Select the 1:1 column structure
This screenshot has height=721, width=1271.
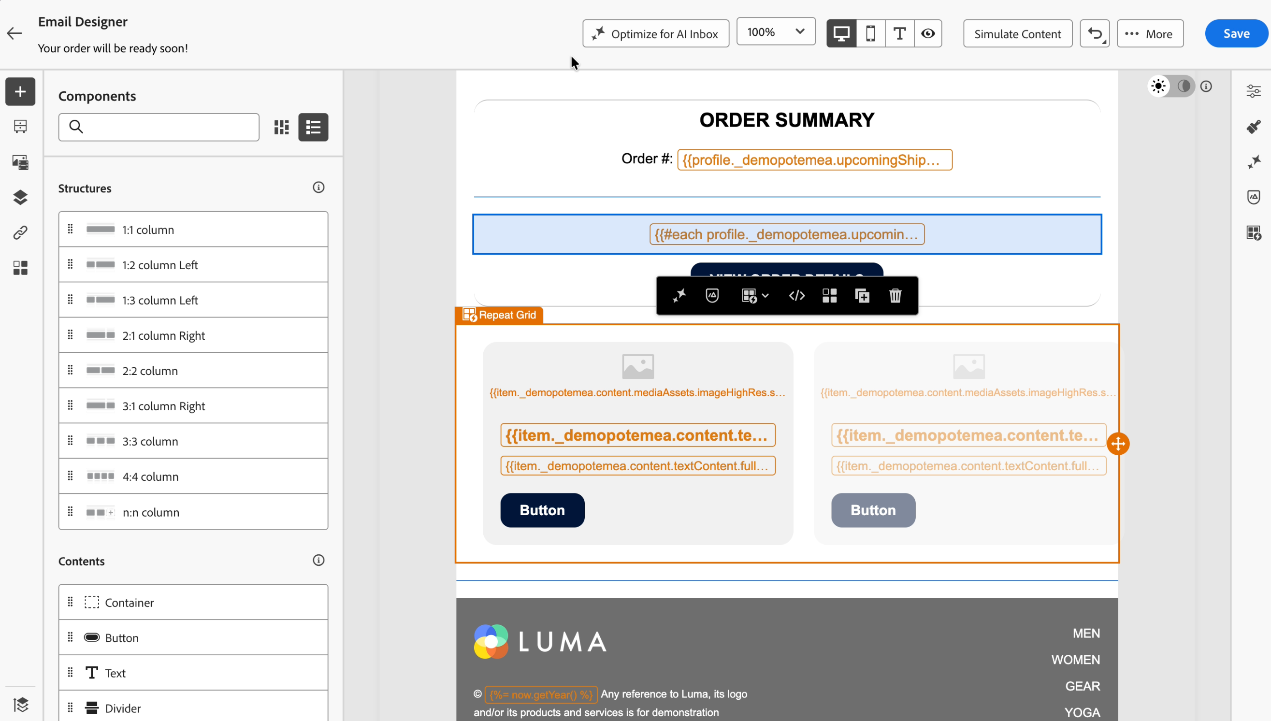193,230
